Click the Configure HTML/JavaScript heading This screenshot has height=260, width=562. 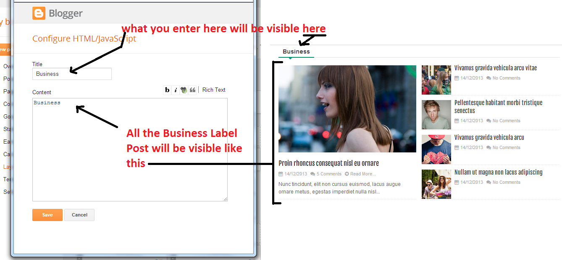[84, 39]
